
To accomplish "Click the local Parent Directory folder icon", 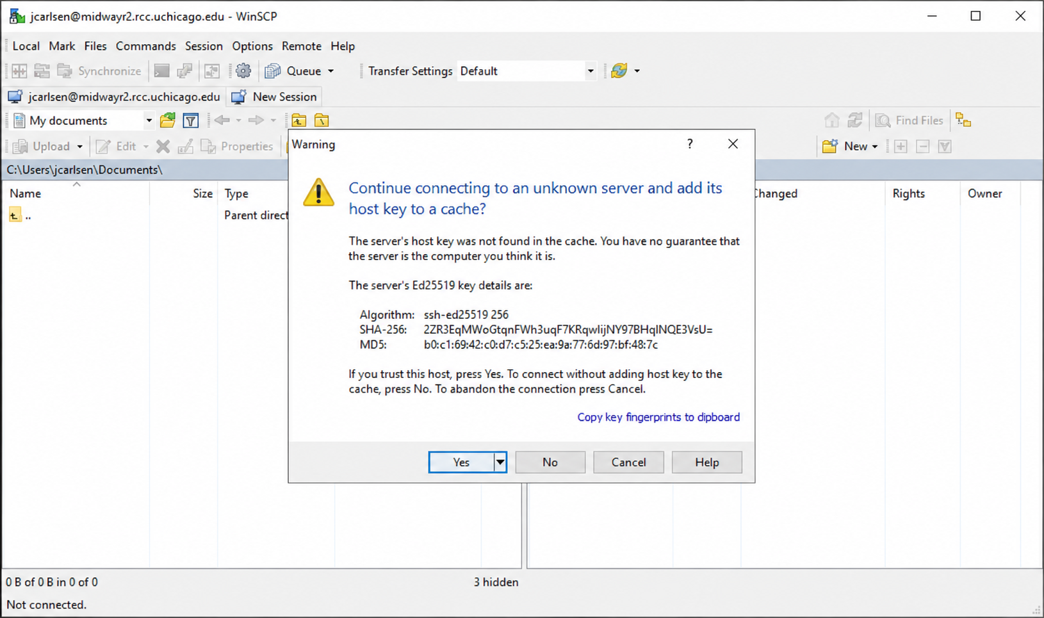I will coord(299,120).
